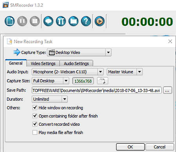Click the 00:00:00 timer display
Viewport: 176px width, 152px height.
pos(147,22)
